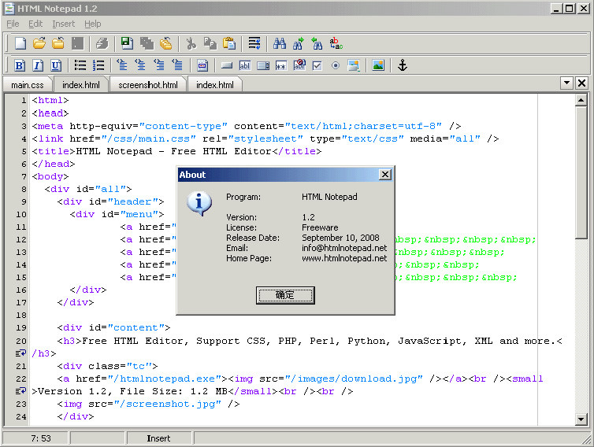594x447 pixels.
Task: Click the Open folder icon beside New
Action: point(39,43)
